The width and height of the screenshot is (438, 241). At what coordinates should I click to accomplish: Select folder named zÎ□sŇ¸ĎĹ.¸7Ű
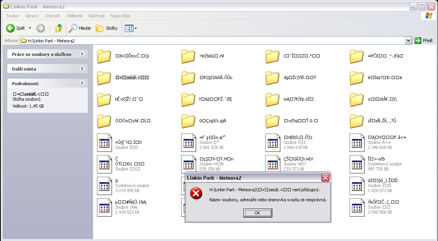pos(357,121)
